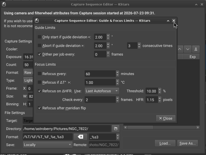Image resolution: width=206 pixels, height=155 pixels.
Task: Click the queue horizontal scrollbar thumb
Action: pos(140,127)
